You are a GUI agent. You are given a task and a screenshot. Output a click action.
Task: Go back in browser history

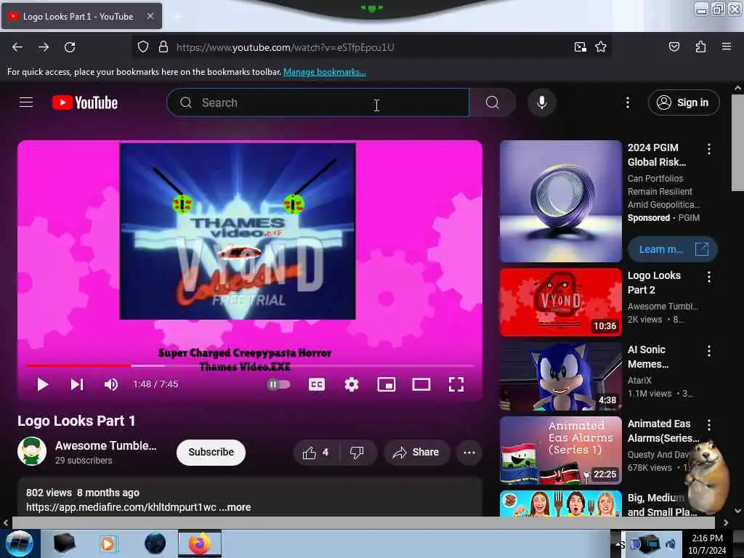point(17,47)
